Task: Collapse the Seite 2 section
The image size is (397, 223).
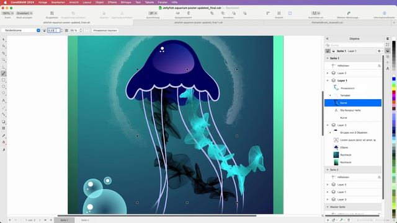Action: click(328, 170)
